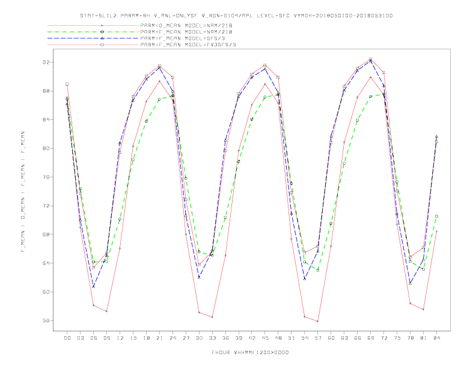The height and width of the screenshot is (368, 476).
Task: Click y-axis tick label 76
Action: pos(45,177)
